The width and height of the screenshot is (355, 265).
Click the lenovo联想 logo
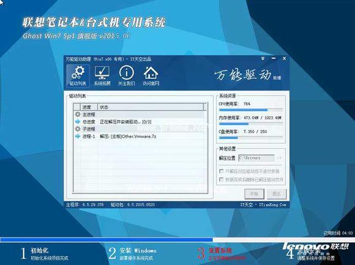point(316,246)
